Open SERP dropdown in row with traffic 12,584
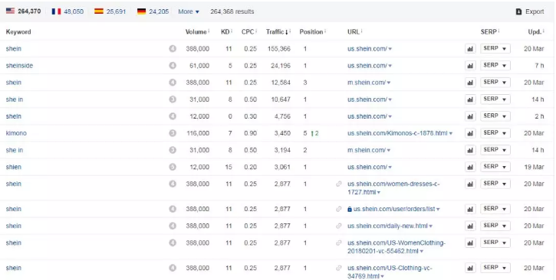This screenshot has width=556, height=280. pos(495,83)
